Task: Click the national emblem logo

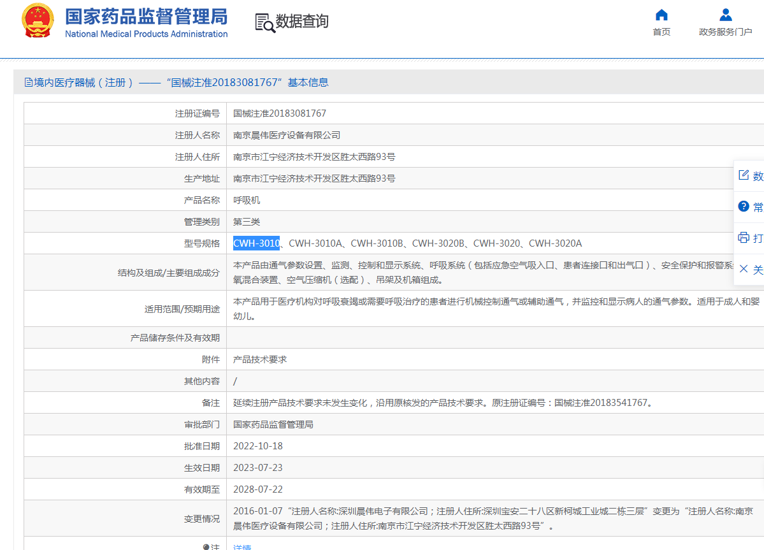Action: click(38, 20)
